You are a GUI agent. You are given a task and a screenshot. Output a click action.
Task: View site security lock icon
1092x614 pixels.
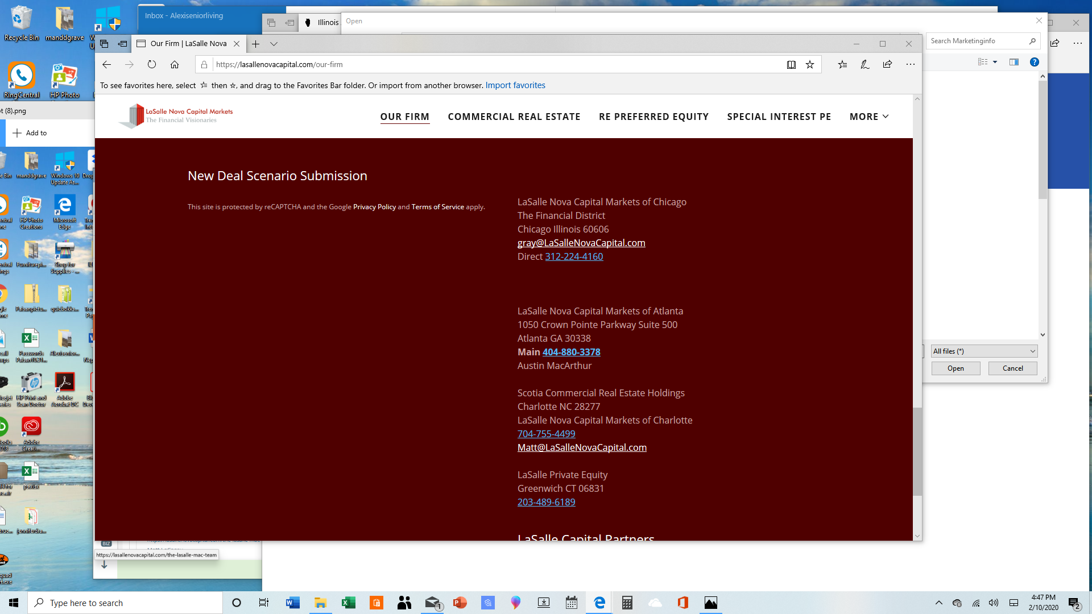[x=204, y=64]
